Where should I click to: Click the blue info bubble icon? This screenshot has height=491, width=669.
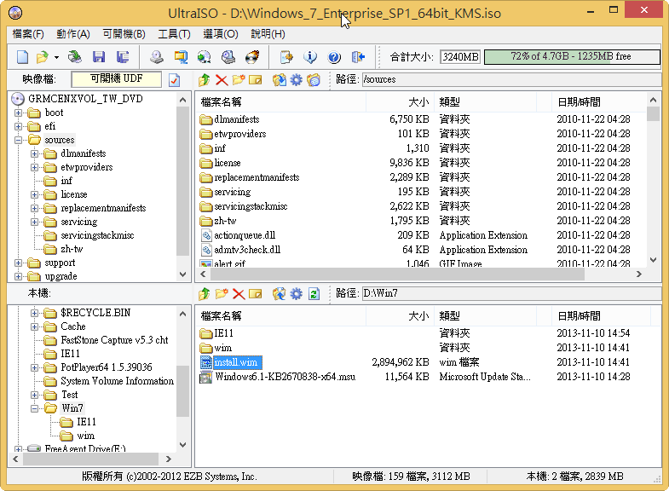click(310, 57)
